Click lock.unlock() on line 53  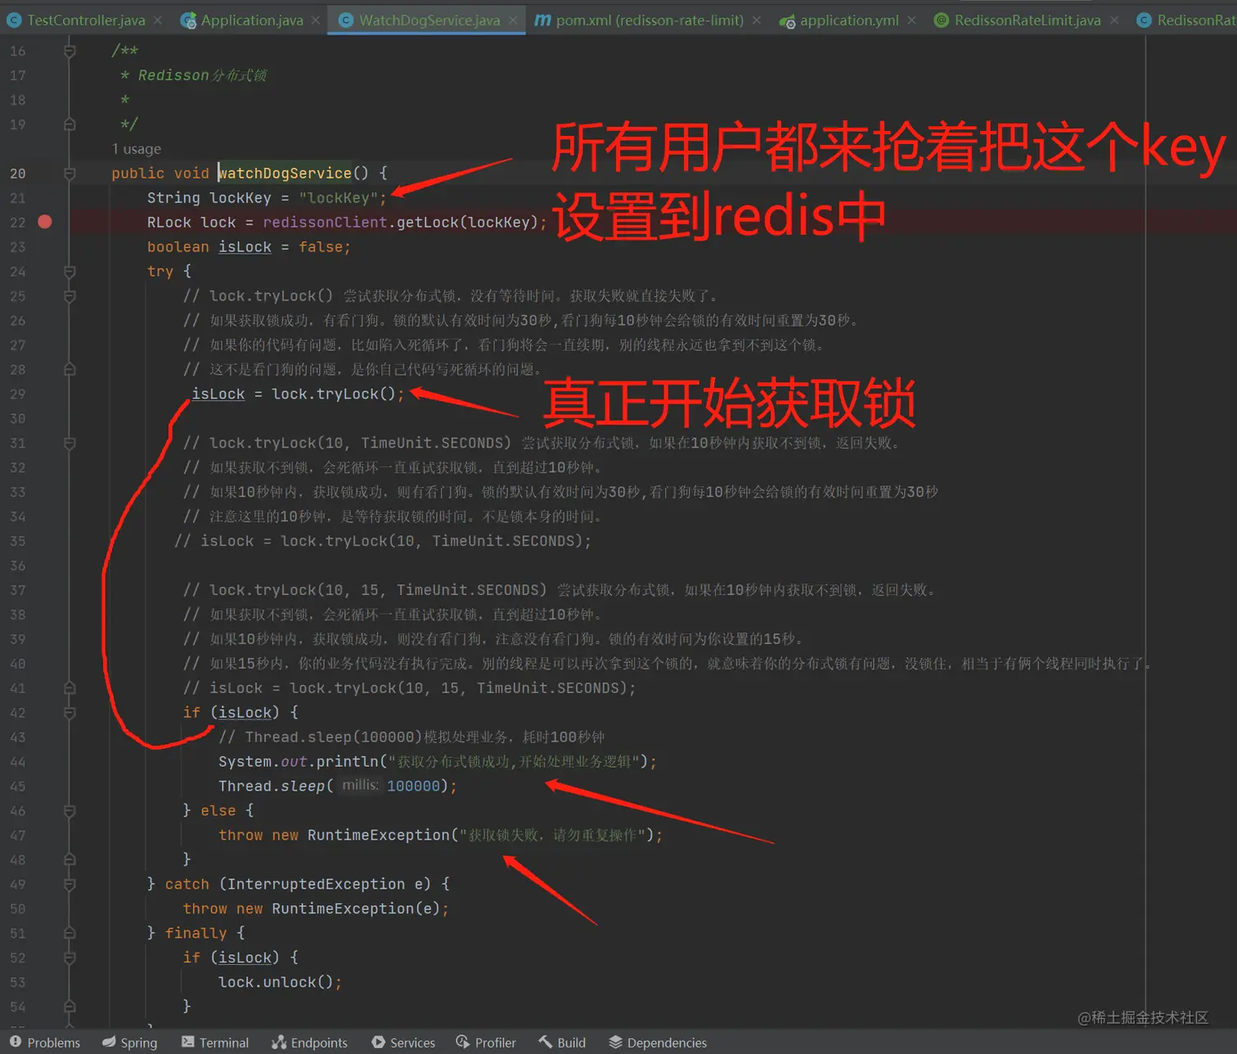(276, 982)
